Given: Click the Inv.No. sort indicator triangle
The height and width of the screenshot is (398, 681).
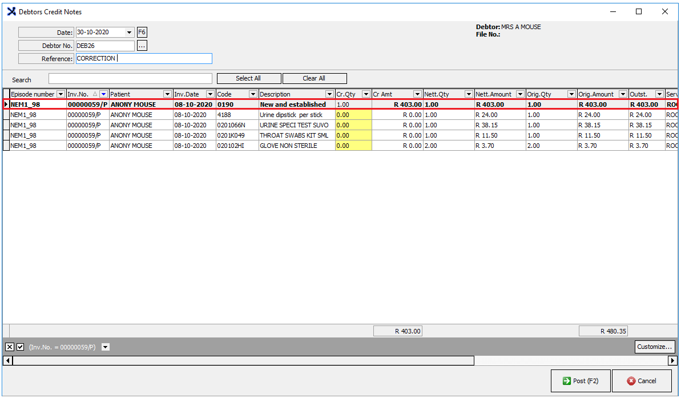Looking at the screenshot, I should (x=95, y=94).
